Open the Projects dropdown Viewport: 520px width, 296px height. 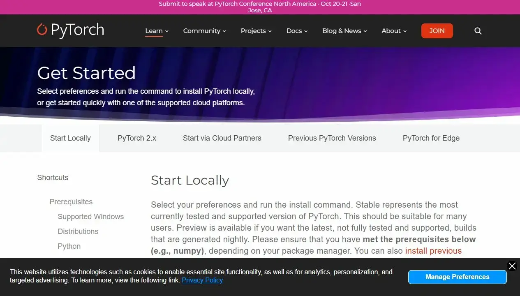pos(256,31)
